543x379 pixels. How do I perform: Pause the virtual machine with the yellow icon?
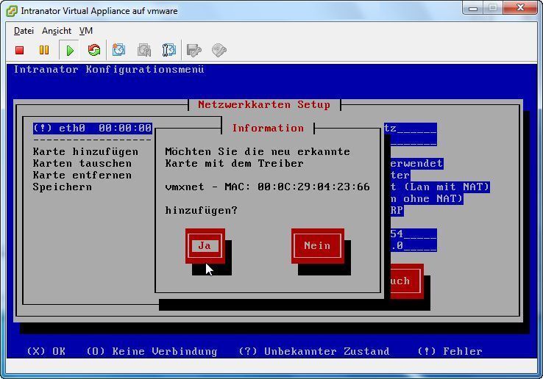coord(44,51)
